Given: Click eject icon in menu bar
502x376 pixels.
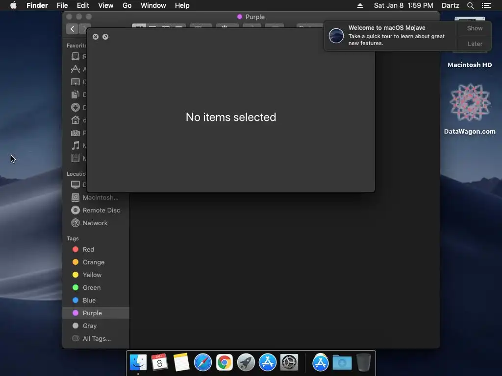Looking at the screenshot, I should coord(360,5).
